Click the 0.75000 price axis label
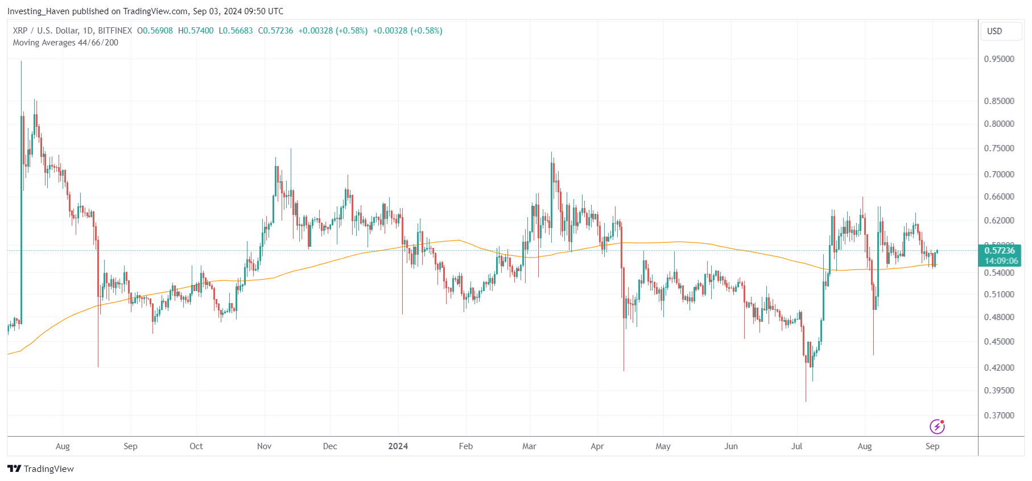 (999, 148)
